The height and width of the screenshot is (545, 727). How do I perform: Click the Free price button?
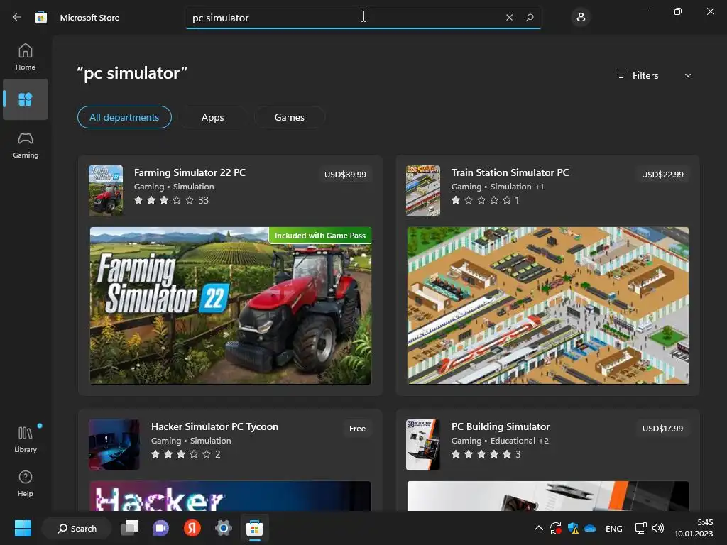[357, 429]
